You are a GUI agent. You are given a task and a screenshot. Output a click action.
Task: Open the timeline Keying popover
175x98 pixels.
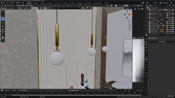click(15, 90)
